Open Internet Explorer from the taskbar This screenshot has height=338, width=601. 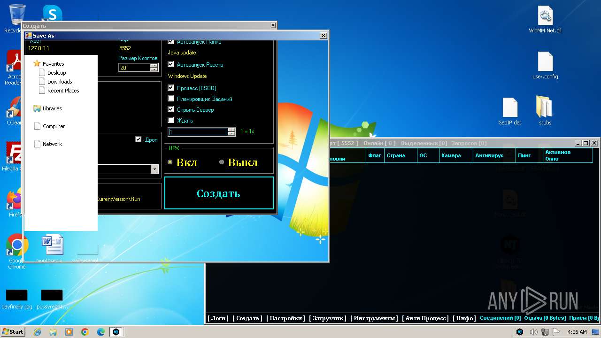37,332
